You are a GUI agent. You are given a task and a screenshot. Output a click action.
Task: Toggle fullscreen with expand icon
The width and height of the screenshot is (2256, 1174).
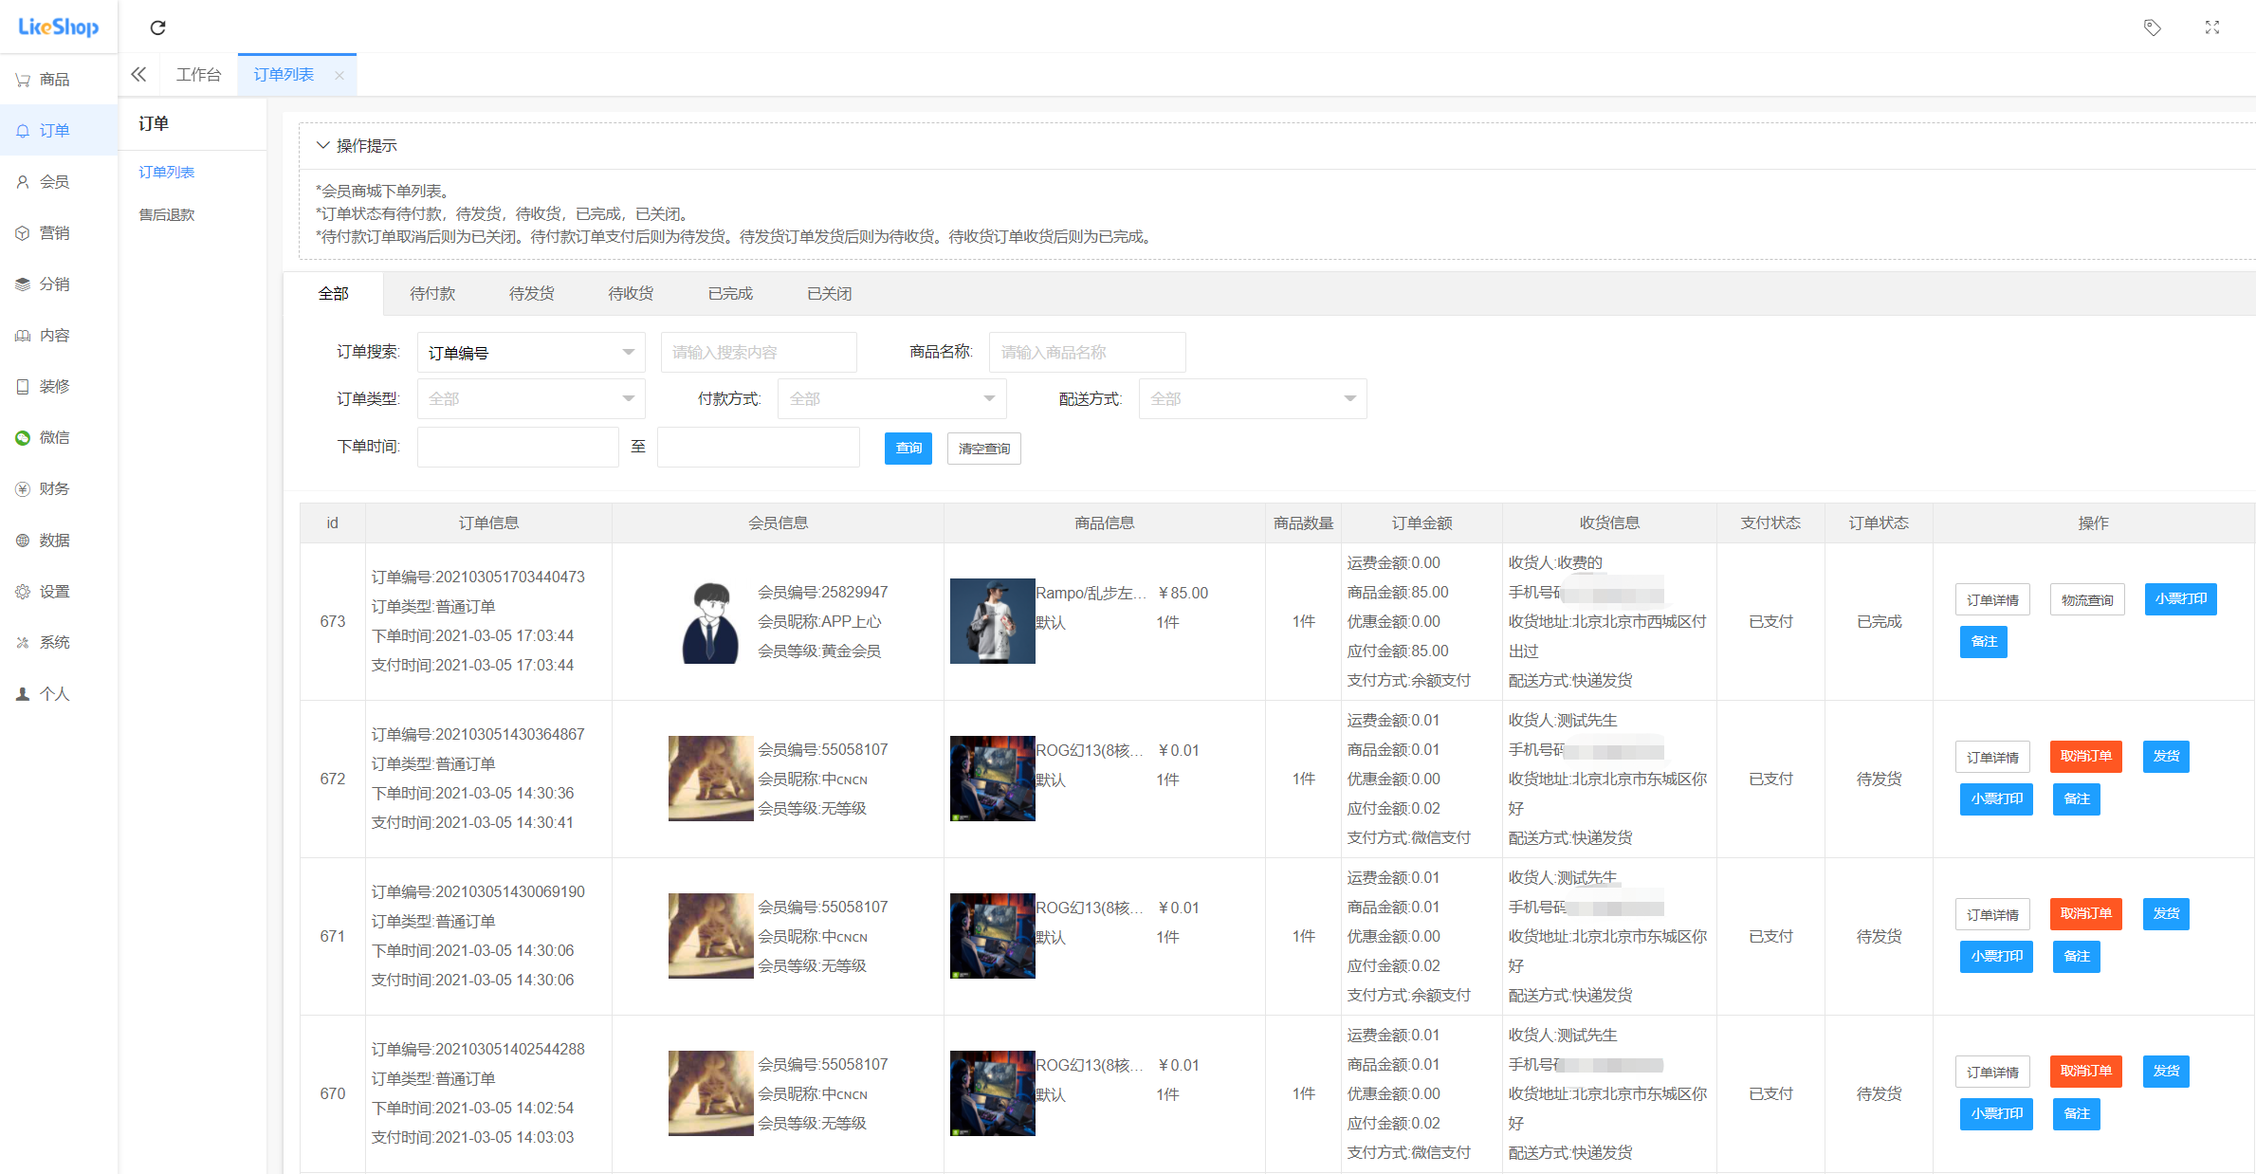click(x=2211, y=28)
